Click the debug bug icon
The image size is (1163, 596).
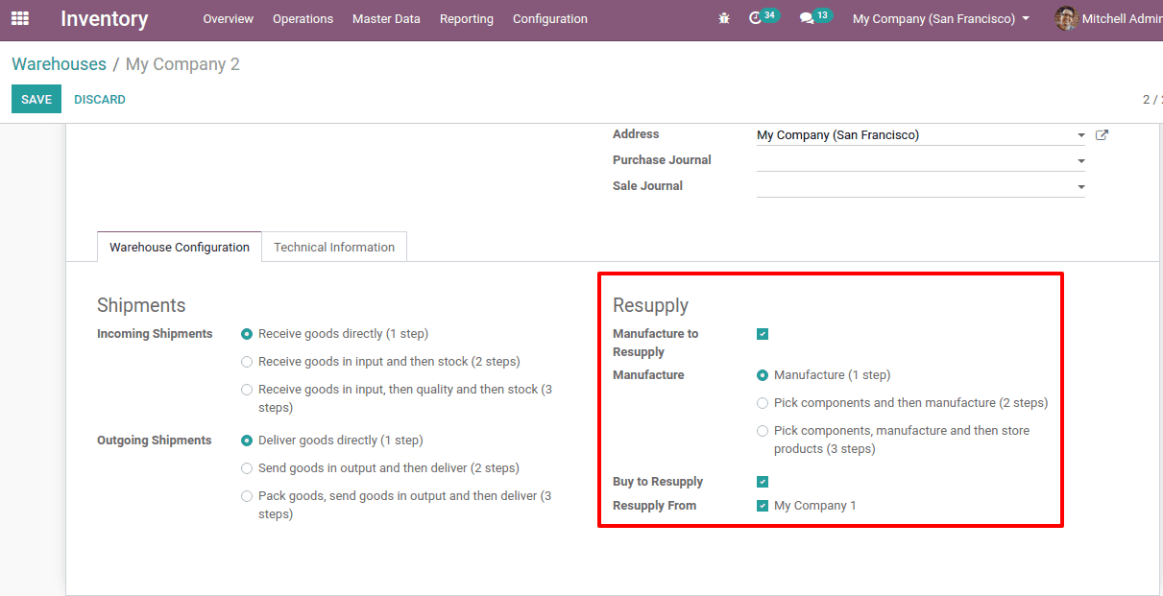(x=724, y=18)
